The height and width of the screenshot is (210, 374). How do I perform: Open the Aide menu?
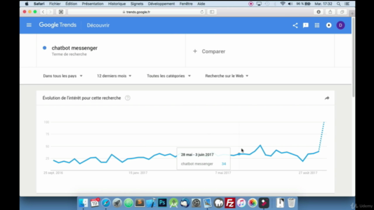201,4
